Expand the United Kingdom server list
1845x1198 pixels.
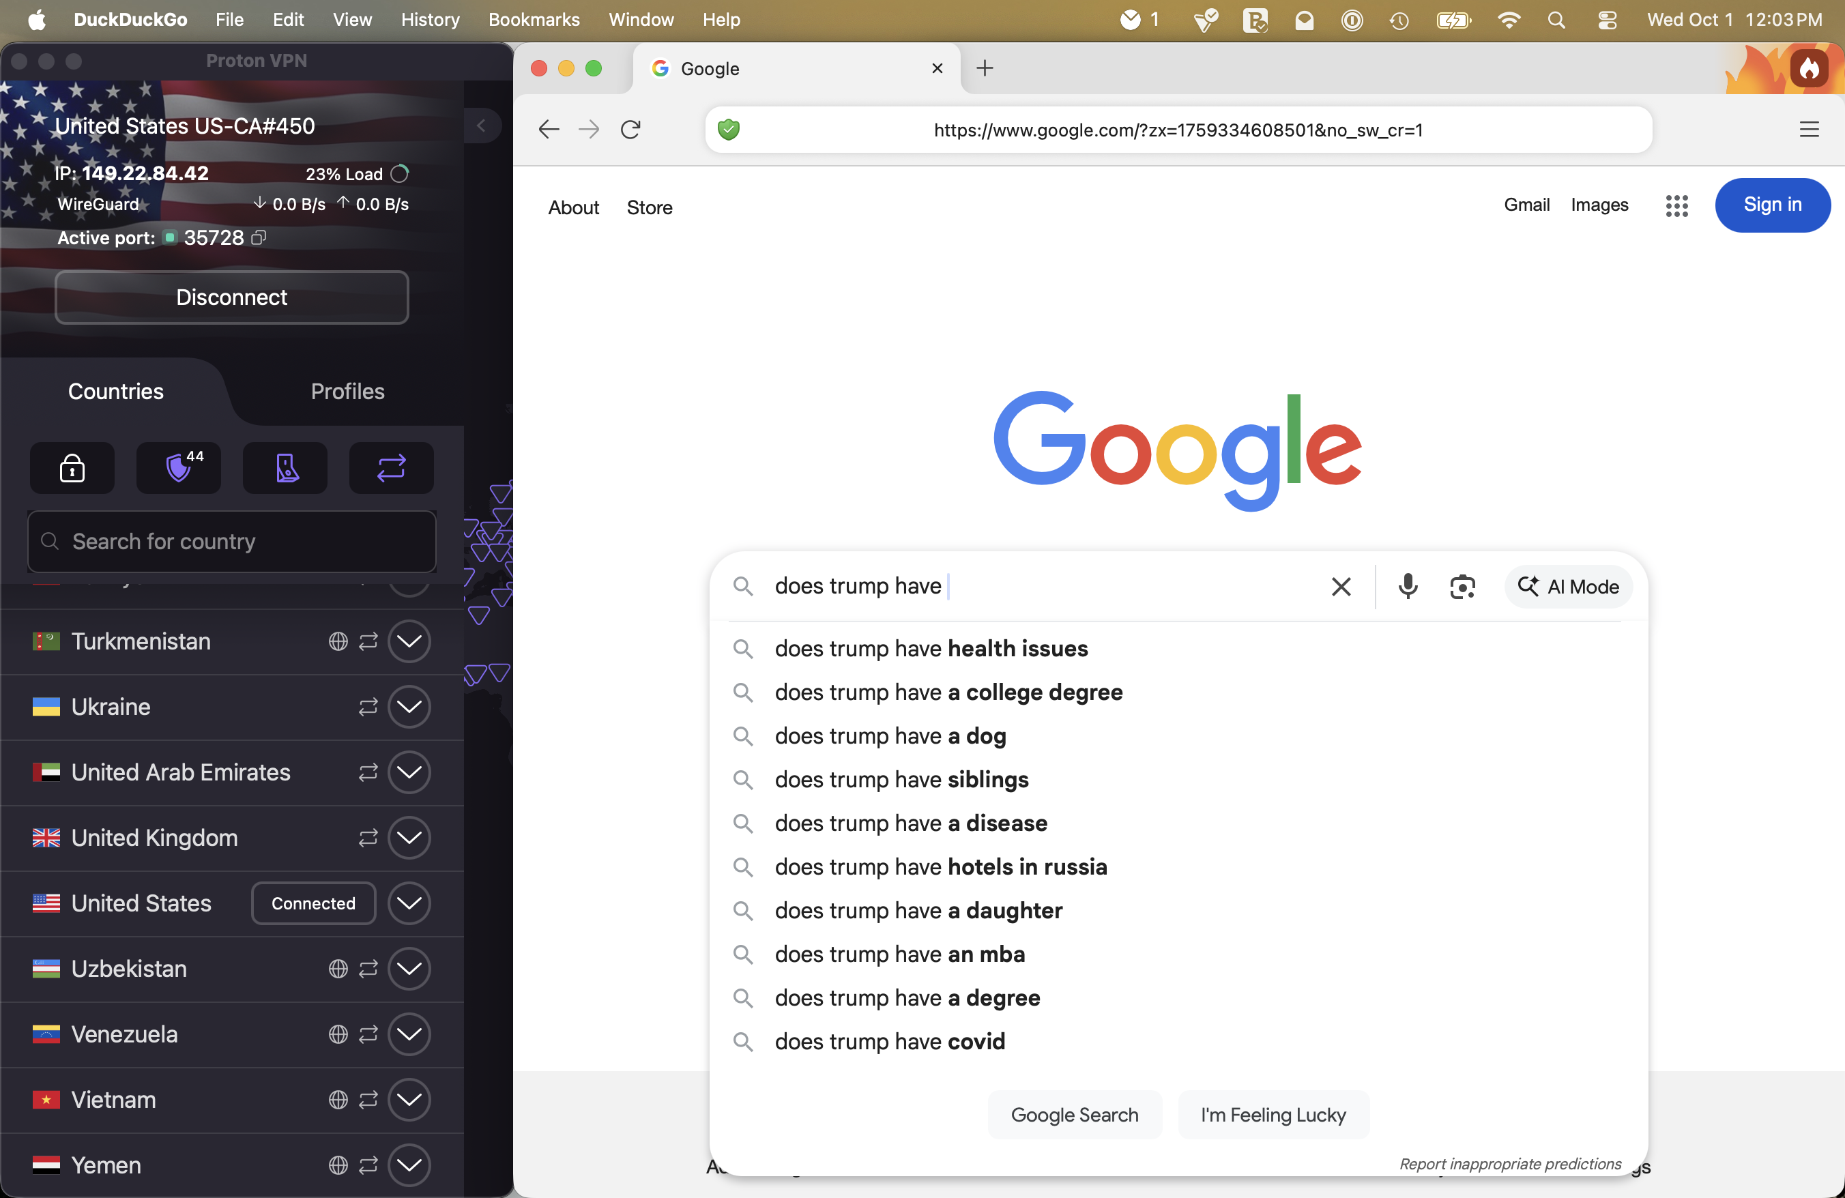coord(409,838)
